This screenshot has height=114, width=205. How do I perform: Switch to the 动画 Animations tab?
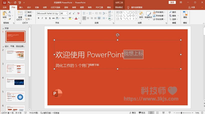(x=45, y=7)
